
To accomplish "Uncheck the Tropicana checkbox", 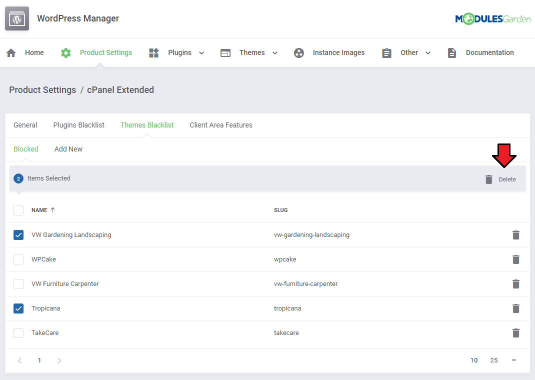I will [x=18, y=308].
